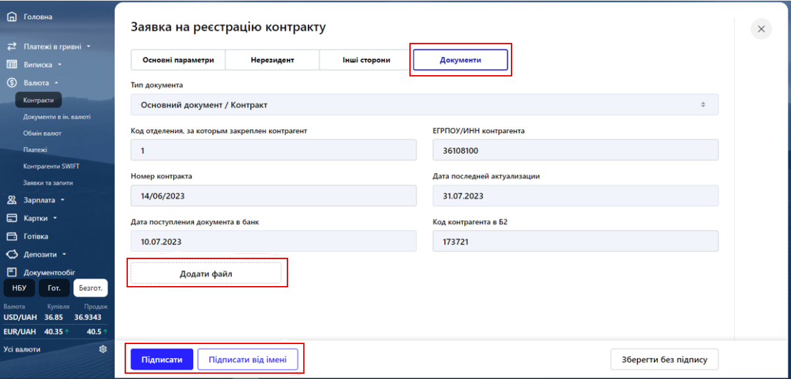Click Дата последней актуализации field

[575, 196]
